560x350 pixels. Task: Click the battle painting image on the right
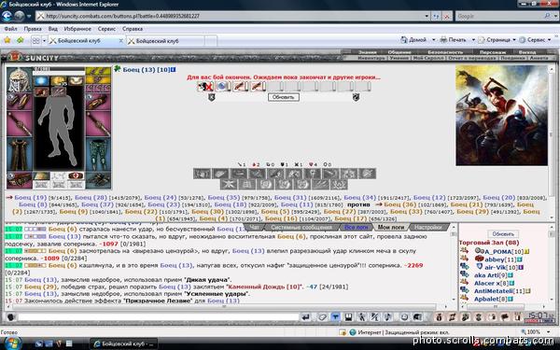pos(501,116)
